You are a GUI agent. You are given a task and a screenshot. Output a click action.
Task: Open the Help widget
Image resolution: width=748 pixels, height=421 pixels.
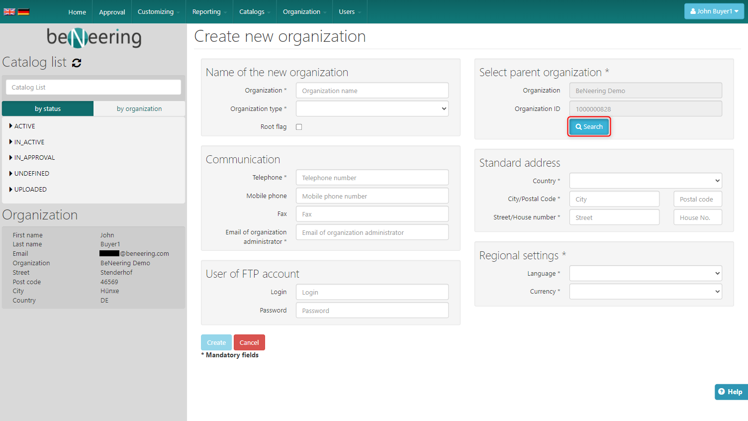pos(731,392)
